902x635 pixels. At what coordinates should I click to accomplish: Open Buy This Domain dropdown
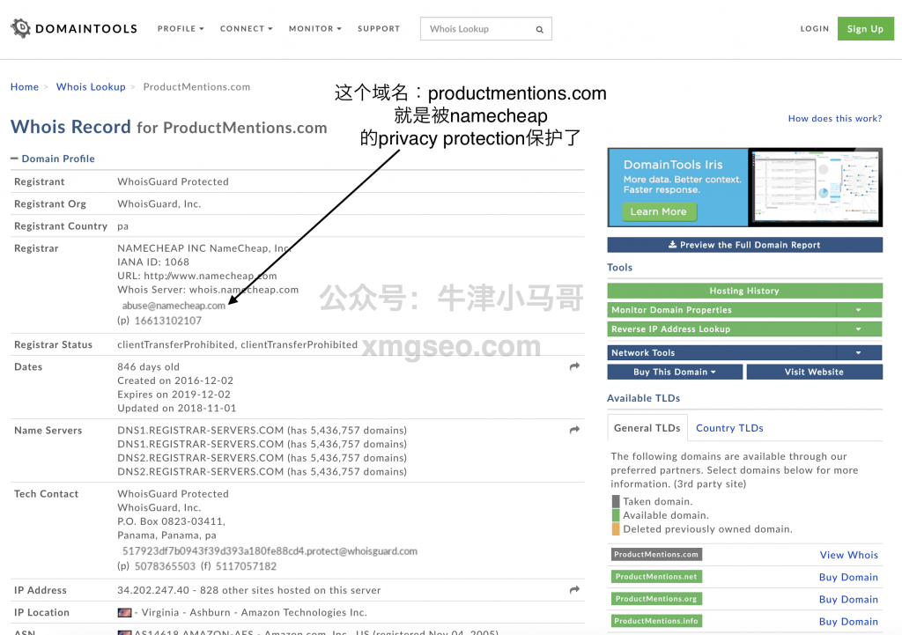click(675, 372)
